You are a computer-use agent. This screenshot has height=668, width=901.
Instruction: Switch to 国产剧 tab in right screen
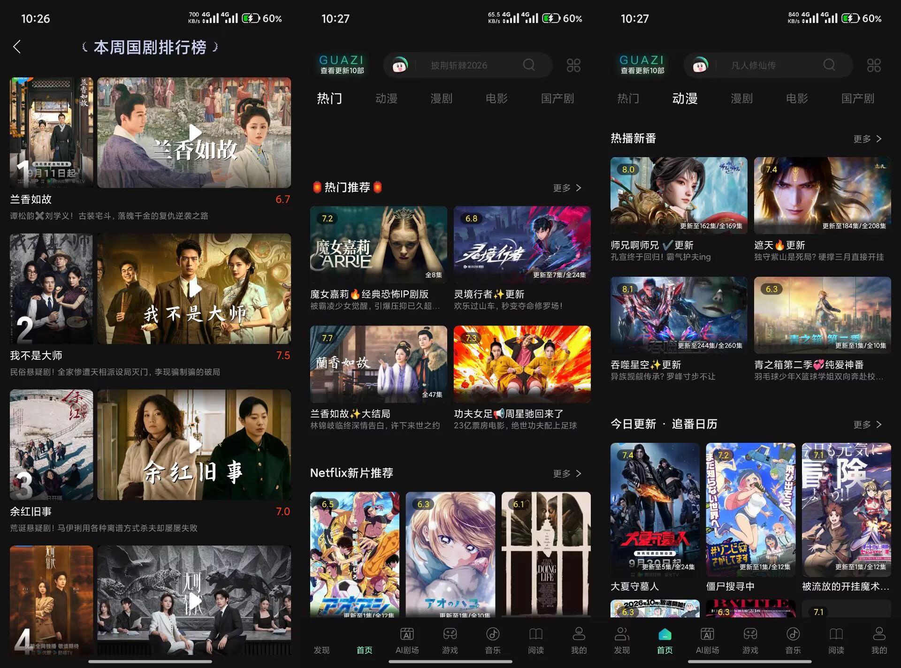pyautogui.click(x=857, y=99)
